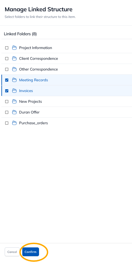Image resolution: width=132 pixels, height=262 pixels.
Task: Click the Linked Folders (8) heading
Action: point(20,34)
